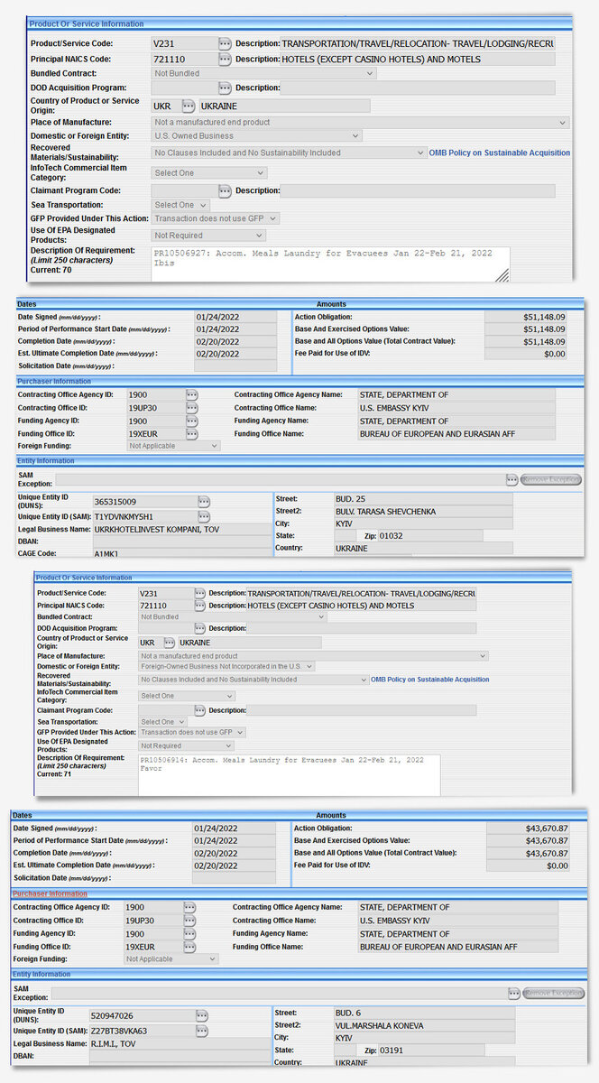Open Contracting Office Agency ID lookup in $43,670.87 record
599x1083 pixels.
coord(189,907)
